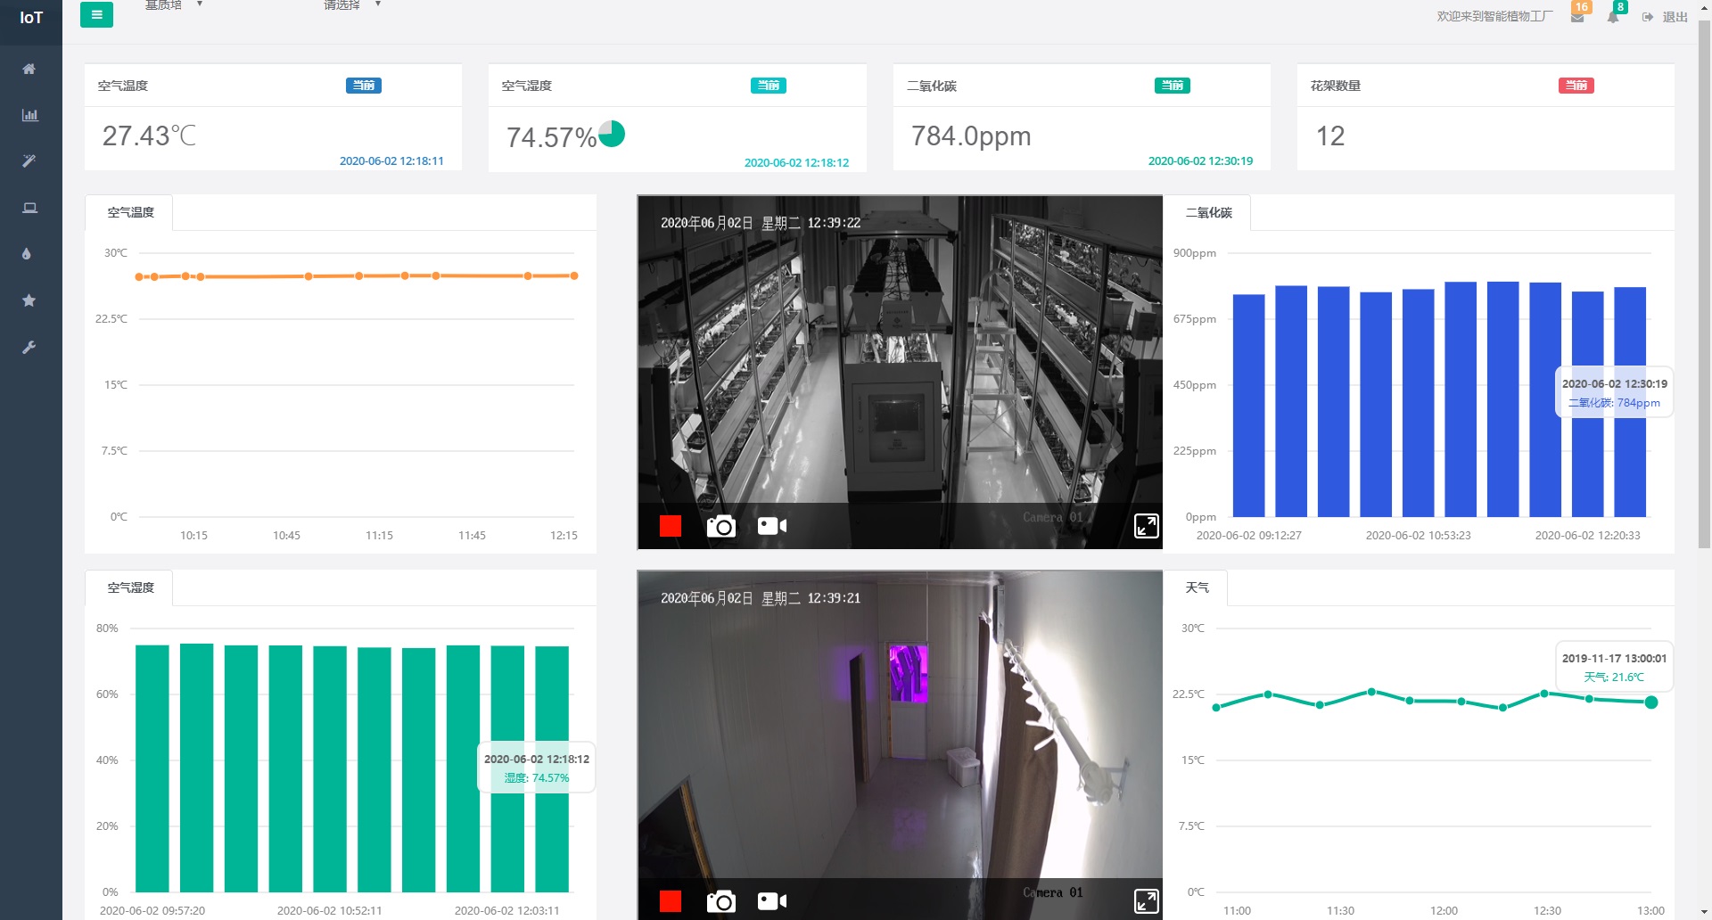This screenshot has height=920, width=1712.
Task: Click the first blue bar in CO2 chart
Action: [1248, 406]
